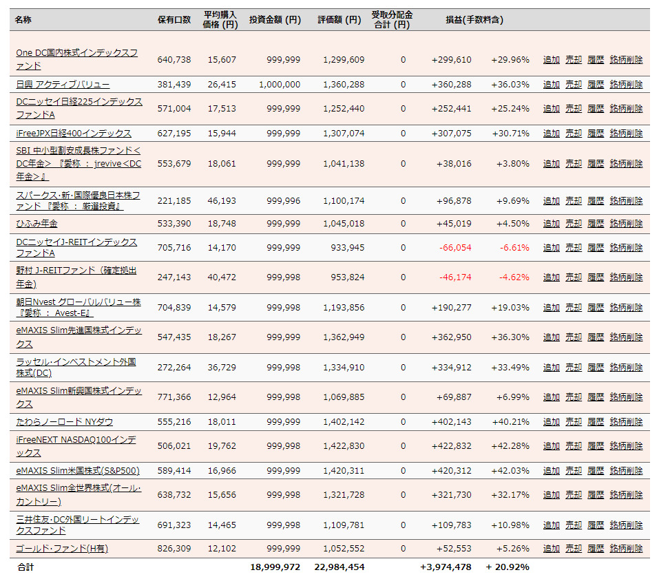Click the 合計 row label

[x=25, y=567]
